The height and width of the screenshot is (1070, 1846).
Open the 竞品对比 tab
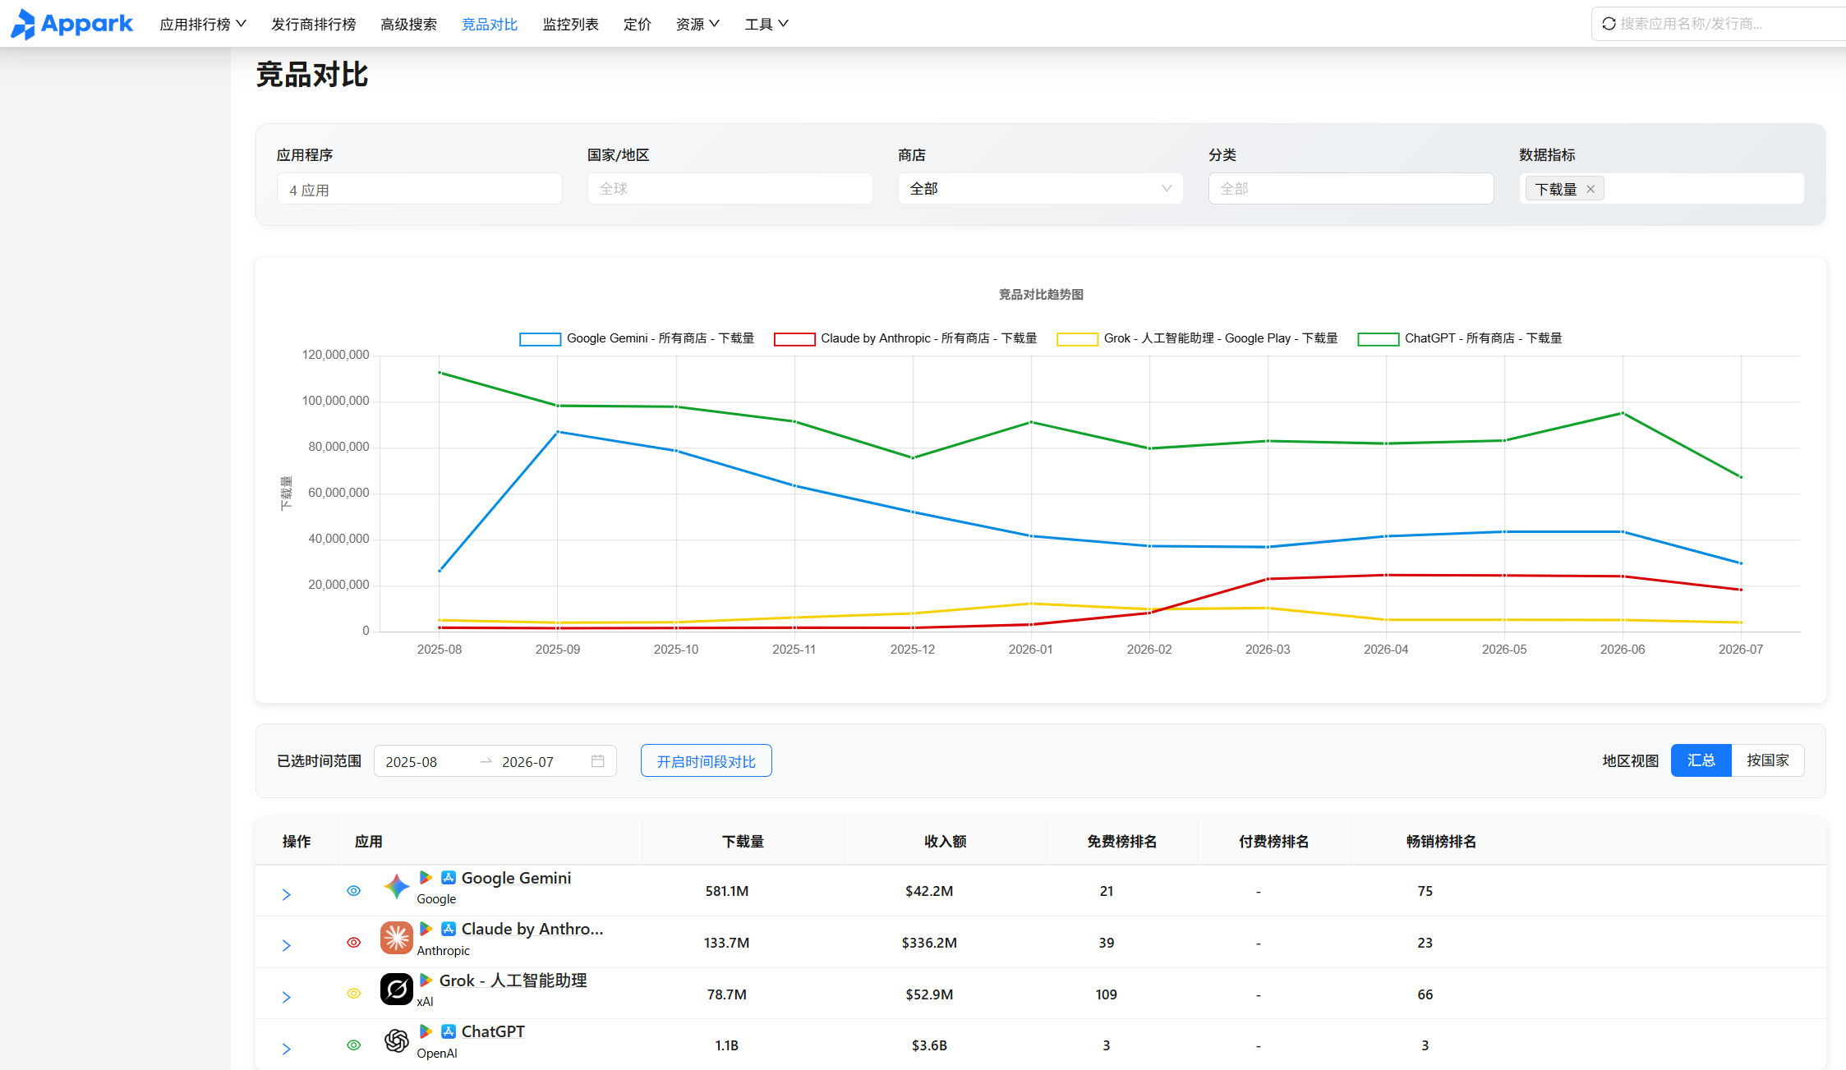click(x=490, y=25)
